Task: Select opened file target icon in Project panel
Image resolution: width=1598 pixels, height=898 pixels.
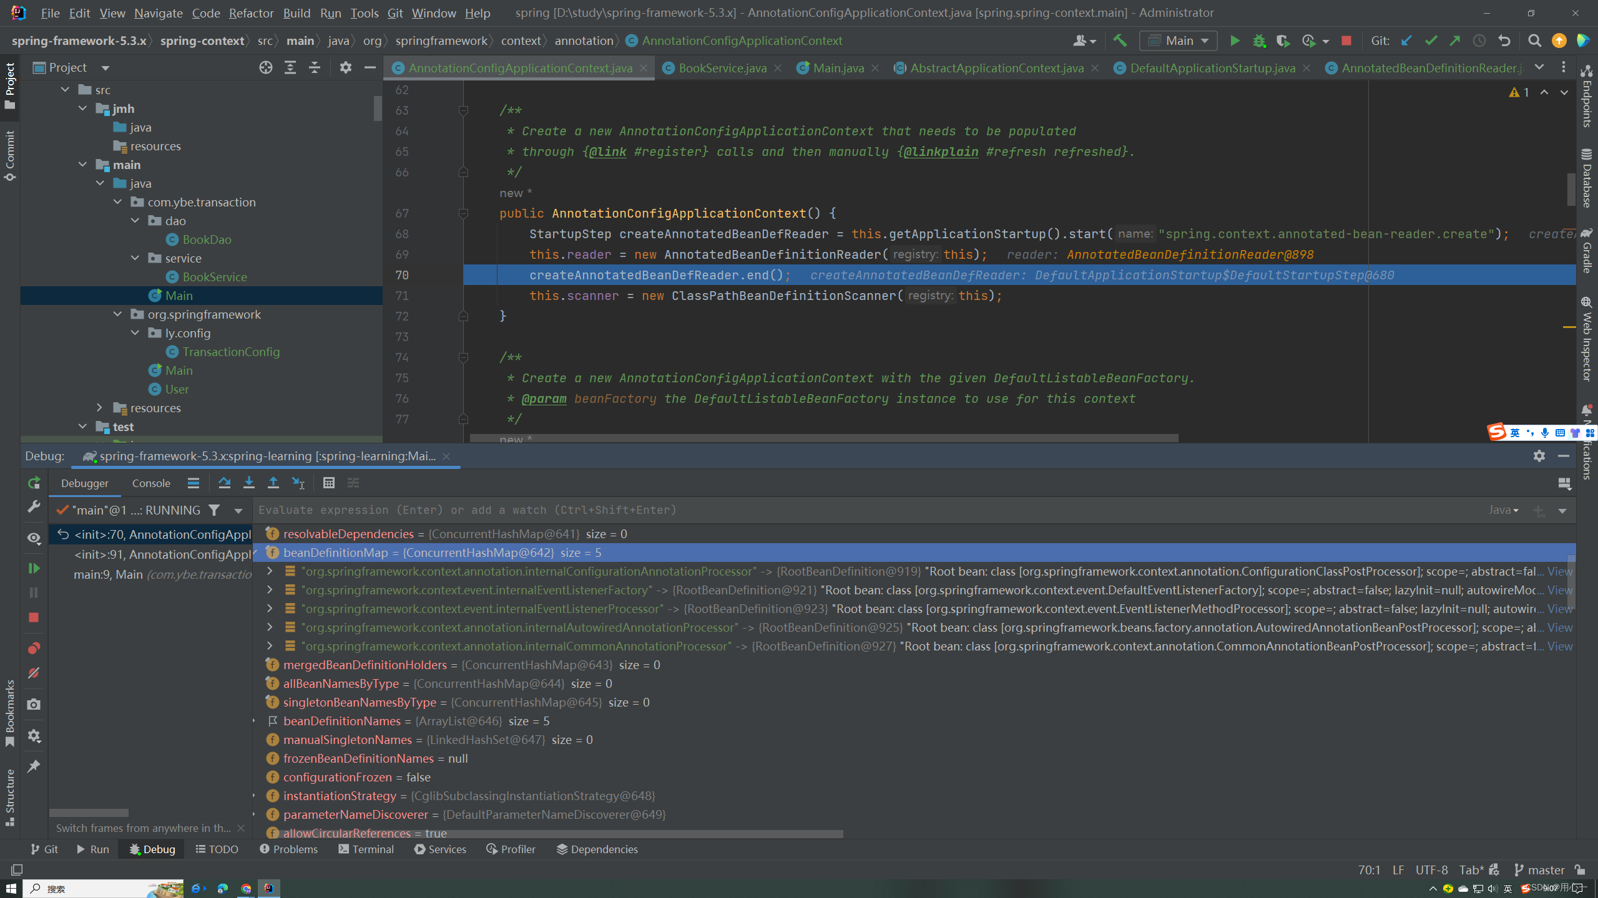Action: [x=266, y=67]
